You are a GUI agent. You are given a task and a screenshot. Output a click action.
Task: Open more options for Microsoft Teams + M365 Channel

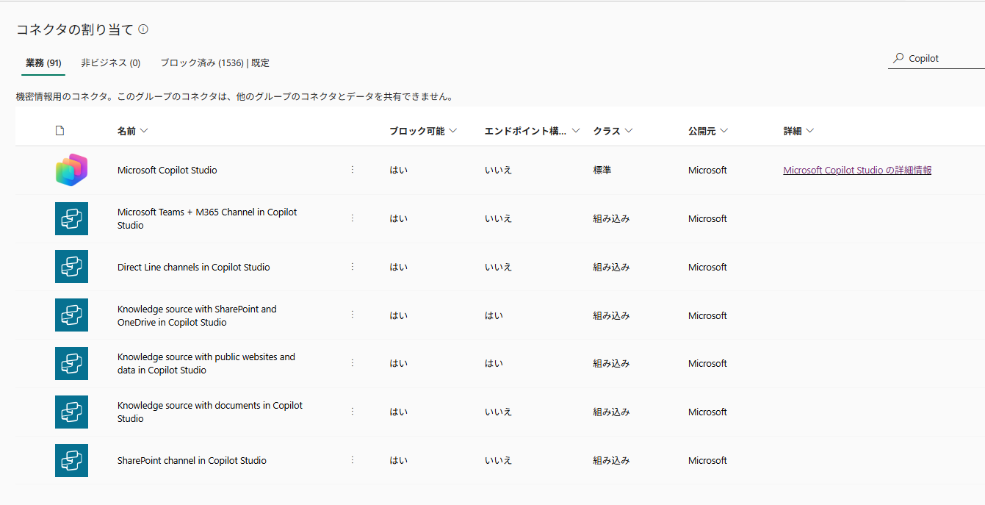352,218
